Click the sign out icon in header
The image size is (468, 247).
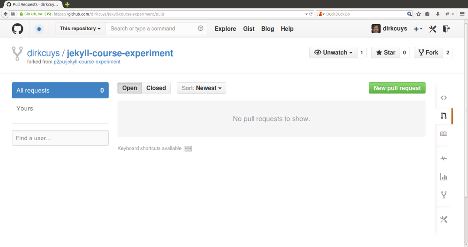tap(446, 29)
